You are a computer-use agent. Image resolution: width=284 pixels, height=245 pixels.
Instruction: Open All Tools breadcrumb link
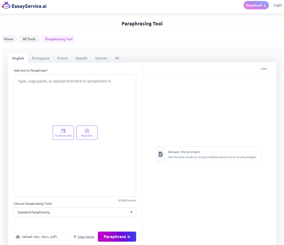[29, 39]
